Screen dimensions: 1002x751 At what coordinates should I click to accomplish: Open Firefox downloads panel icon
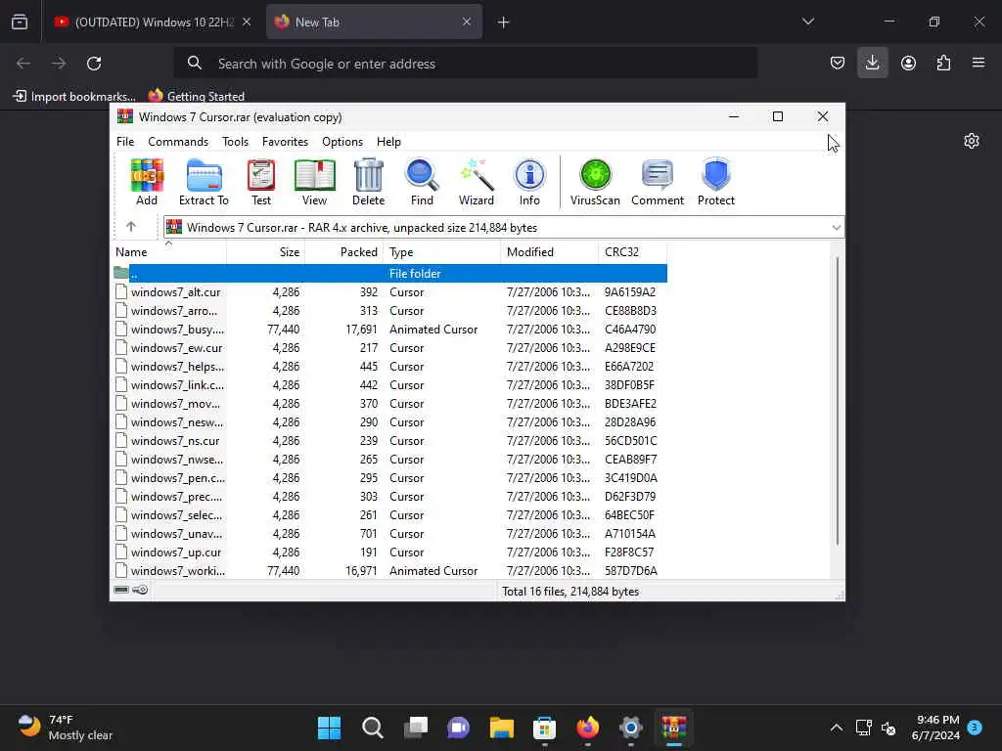[872, 64]
